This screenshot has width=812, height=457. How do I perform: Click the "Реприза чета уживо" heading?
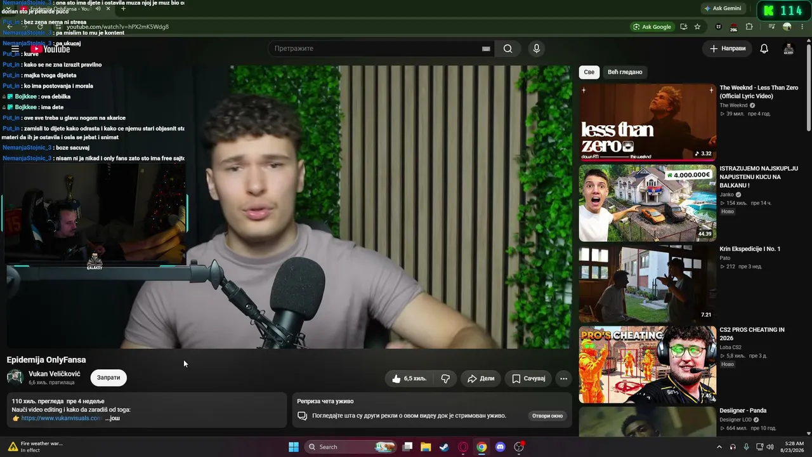[325, 401]
